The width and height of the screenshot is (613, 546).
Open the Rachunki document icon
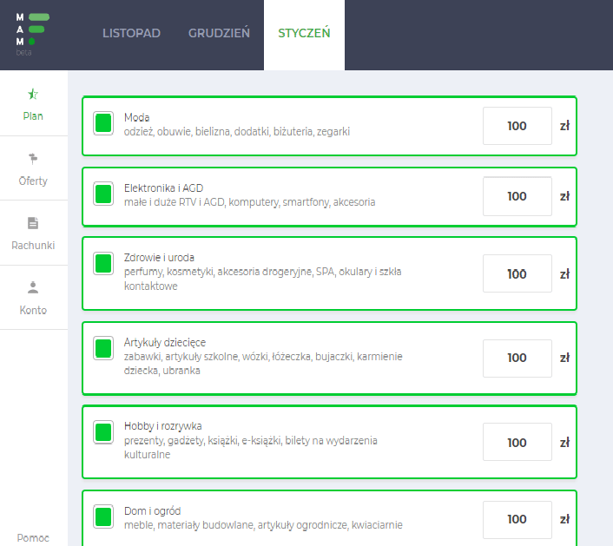coord(33,223)
